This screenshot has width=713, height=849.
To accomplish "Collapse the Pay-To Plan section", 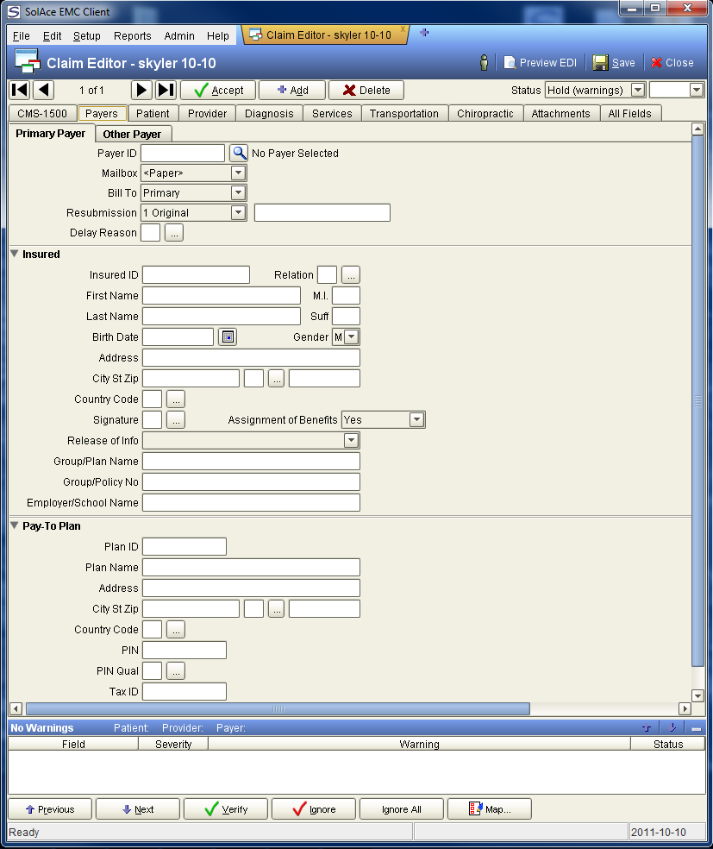I will [15, 525].
